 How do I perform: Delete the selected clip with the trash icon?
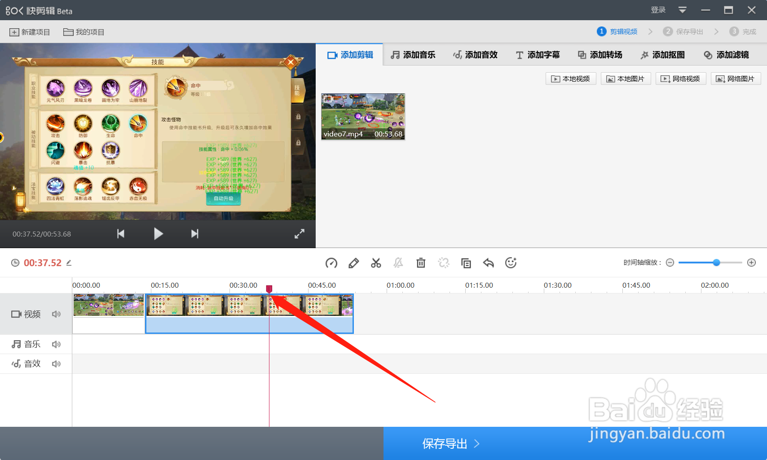[421, 263]
